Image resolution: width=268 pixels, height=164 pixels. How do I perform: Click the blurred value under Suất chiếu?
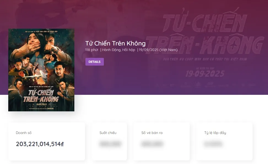coord(110,144)
